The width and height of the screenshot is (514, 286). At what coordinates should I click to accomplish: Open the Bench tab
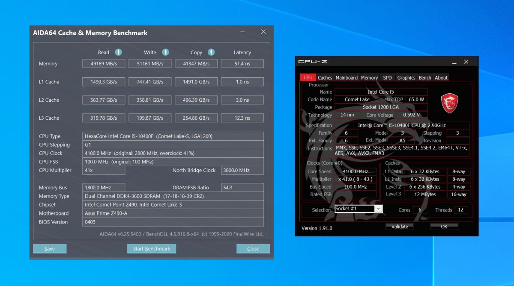coord(425,77)
